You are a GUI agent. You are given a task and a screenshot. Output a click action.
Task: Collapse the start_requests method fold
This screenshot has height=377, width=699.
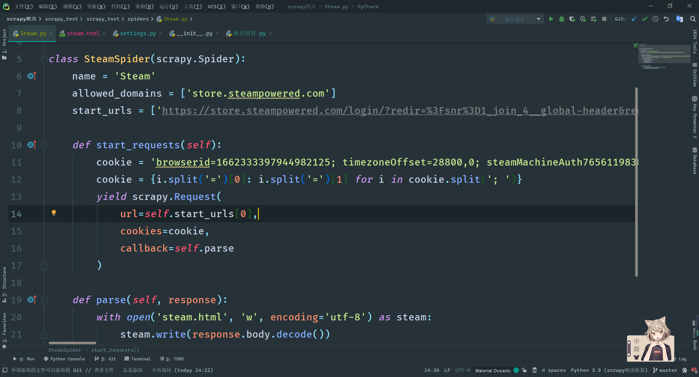[44, 145]
